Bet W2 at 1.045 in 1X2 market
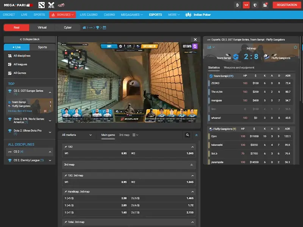The width and height of the screenshot is (303, 227). coord(162,154)
